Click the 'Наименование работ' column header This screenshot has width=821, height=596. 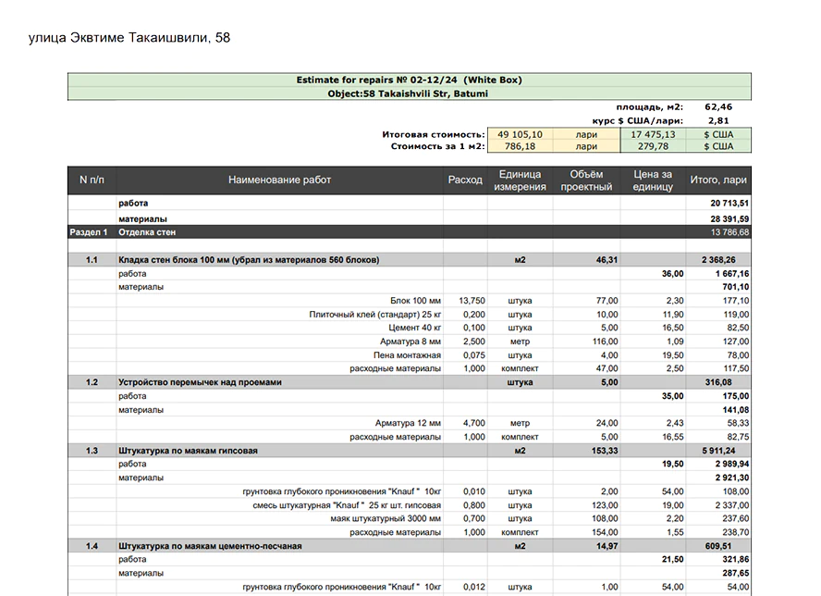tap(279, 180)
